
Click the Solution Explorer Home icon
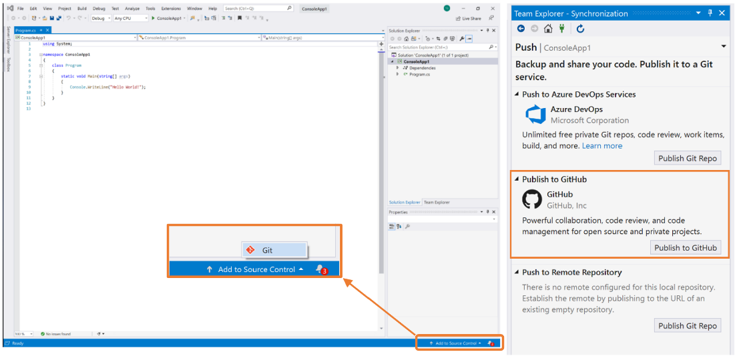pos(406,39)
